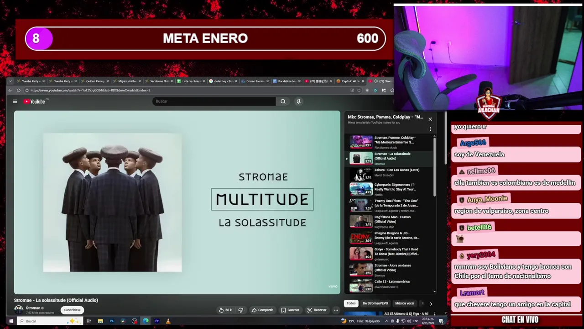Viewport: 584px width, 329px height.
Task: Play Gotye Somebody That I Used To Know
Action: tap(389, 254)
